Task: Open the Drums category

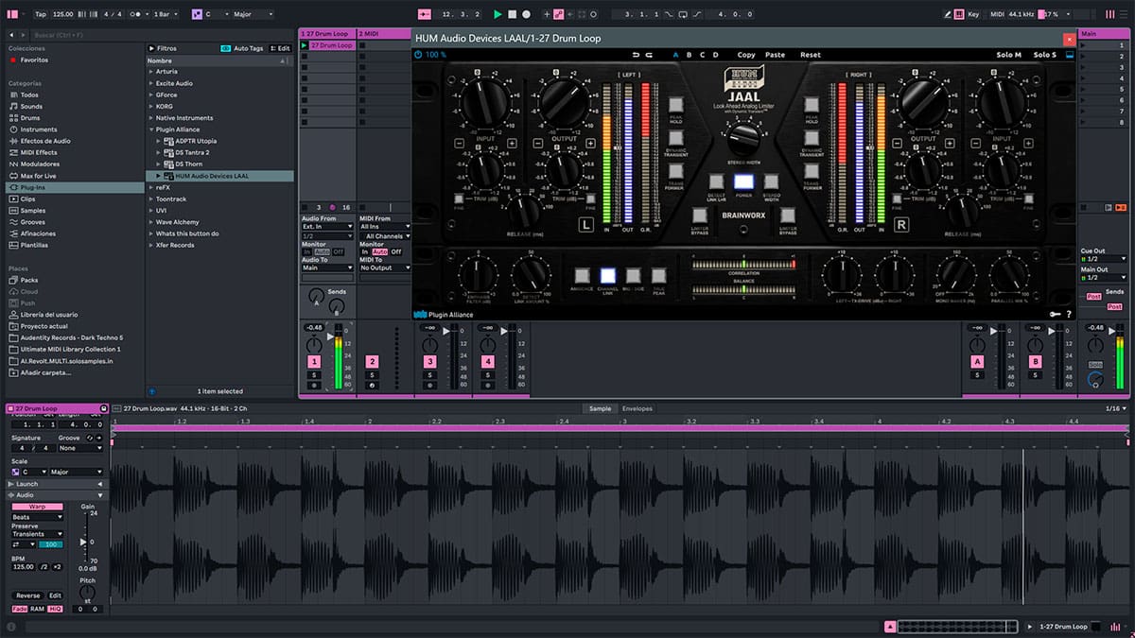Action: pyautogui.click(x=30, y=118)
